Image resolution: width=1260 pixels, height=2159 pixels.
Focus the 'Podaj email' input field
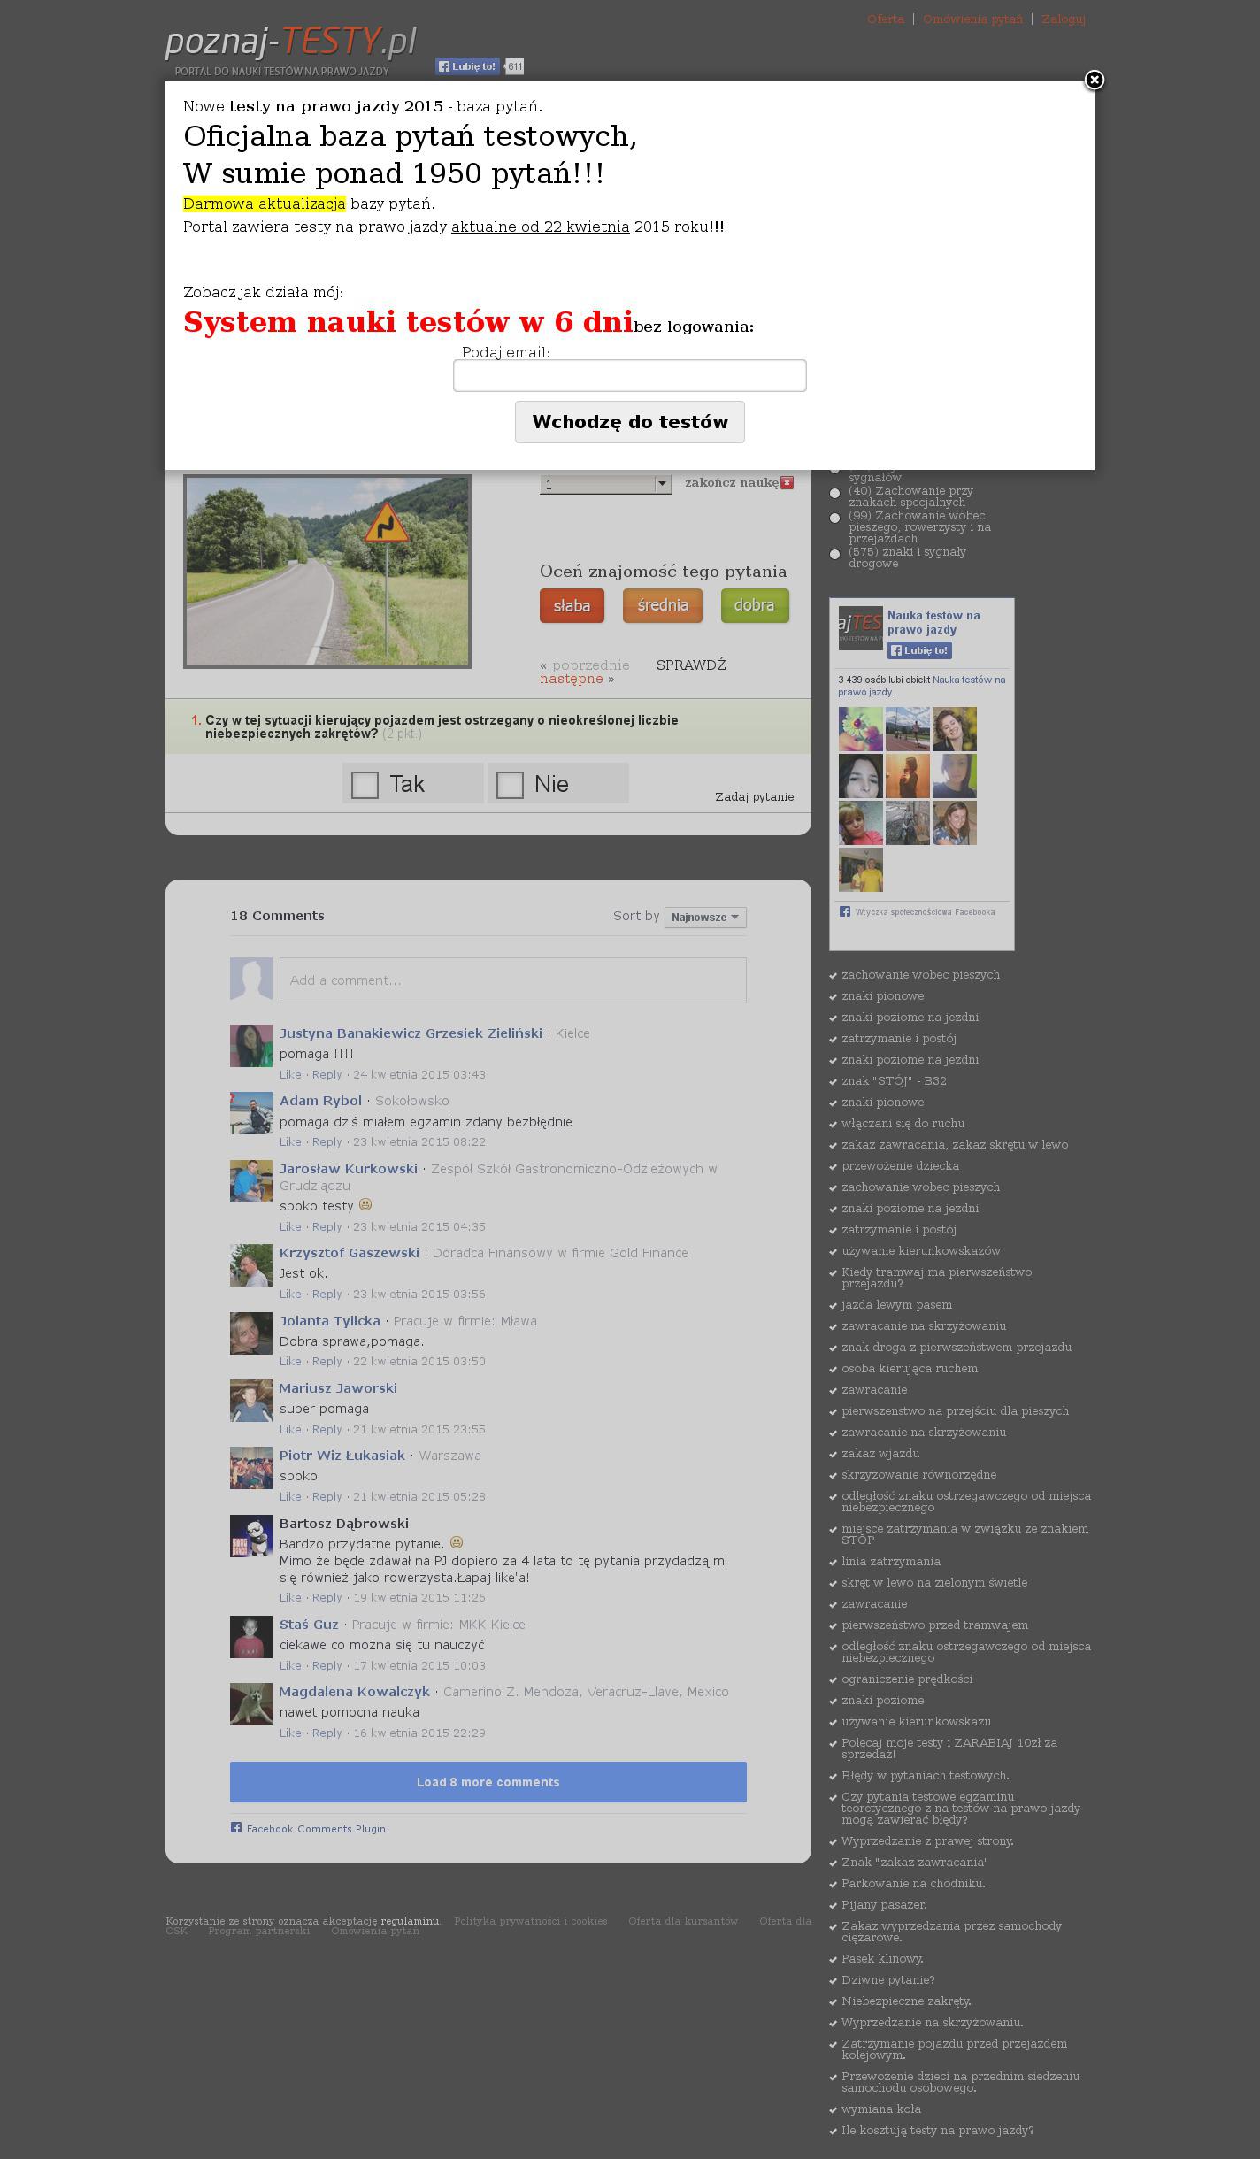click(630, 375)
